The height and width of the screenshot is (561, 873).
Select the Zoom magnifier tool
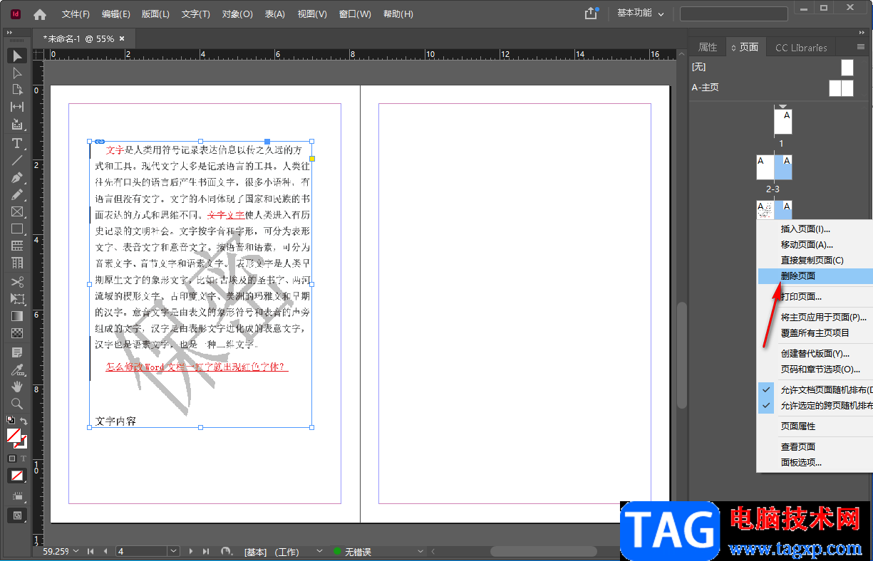[17, 403]
